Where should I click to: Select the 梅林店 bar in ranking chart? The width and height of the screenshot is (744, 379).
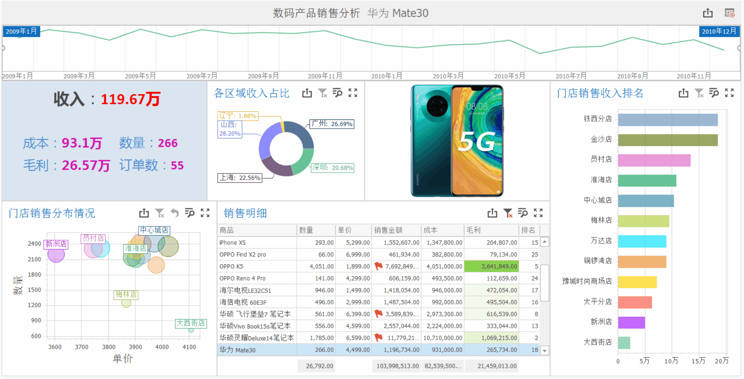644,221
